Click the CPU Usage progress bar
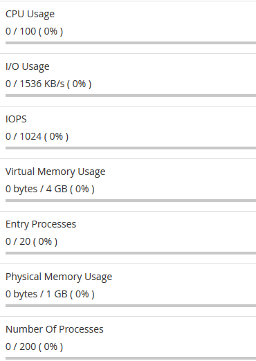The image size is (256, 361). click(131, 43)
